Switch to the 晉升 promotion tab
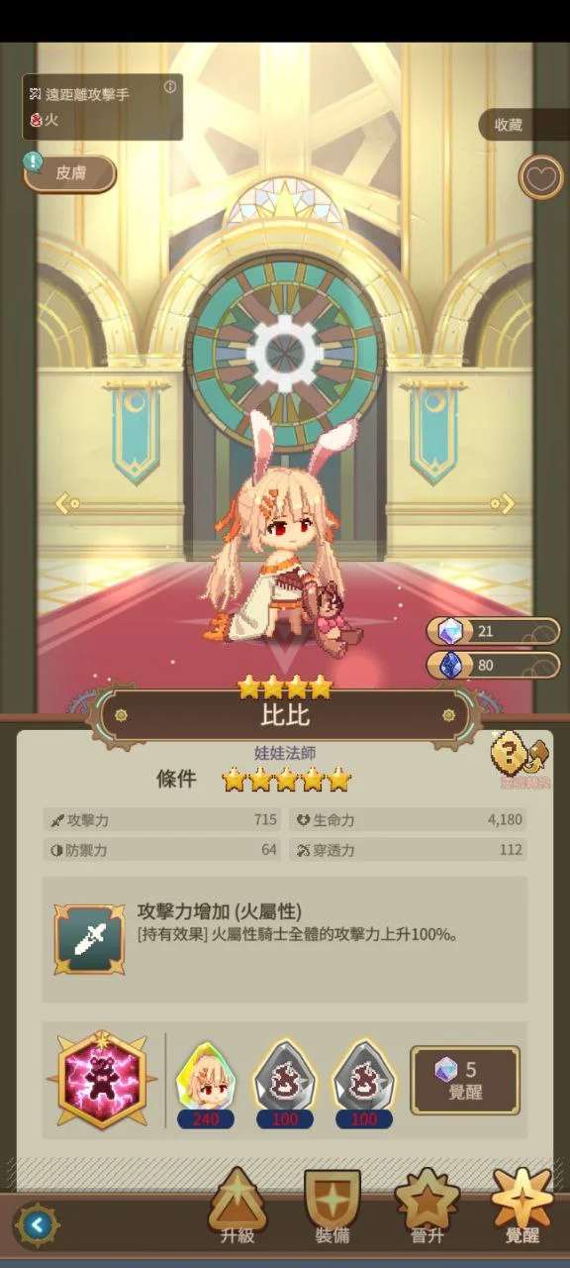This screenshot has width=570, height=1268. (x=427, y=1207)
